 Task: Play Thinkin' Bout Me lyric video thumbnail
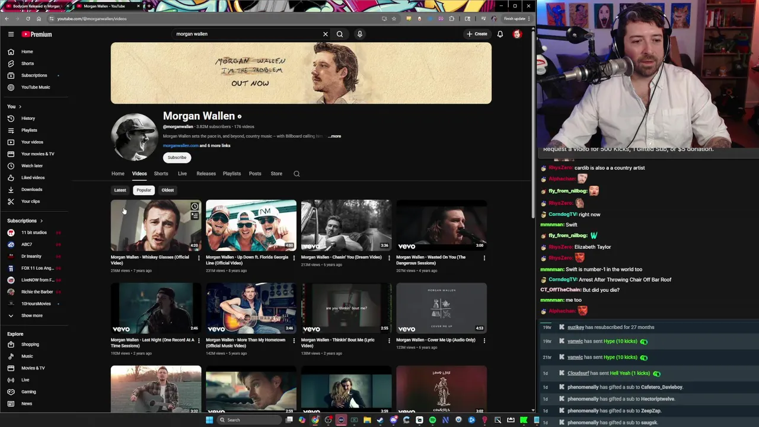point(346,308)
